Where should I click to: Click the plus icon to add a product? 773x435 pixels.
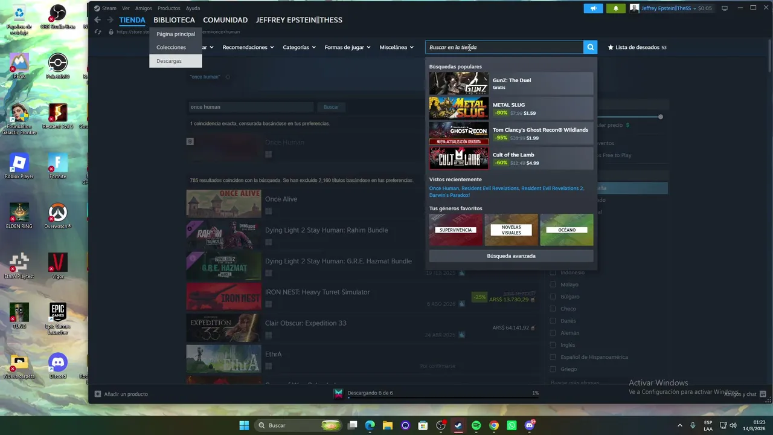point(98,394)
